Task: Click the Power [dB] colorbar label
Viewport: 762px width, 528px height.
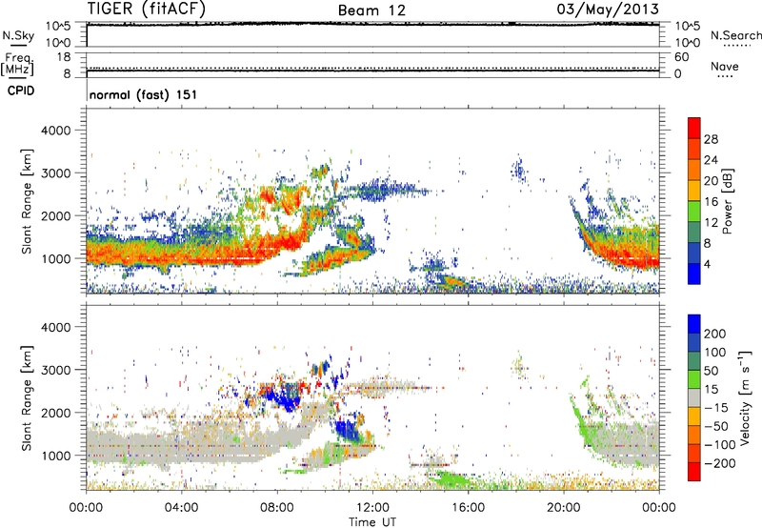Action: [727, 201]
